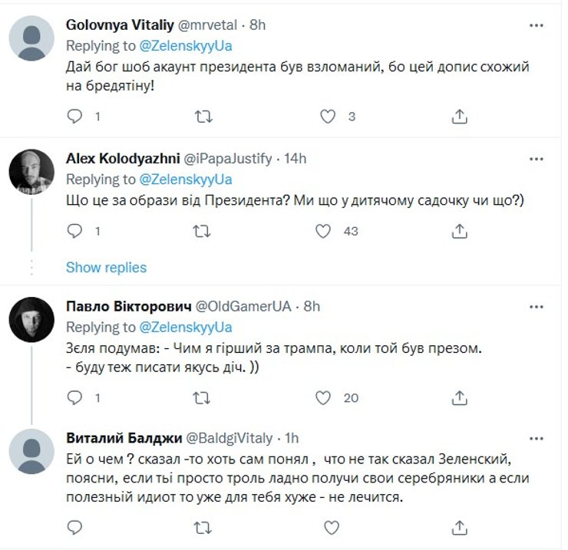Retweet Alex Kolodyazhni's tweet
568x550 pixels.
[x=202, y=231]
